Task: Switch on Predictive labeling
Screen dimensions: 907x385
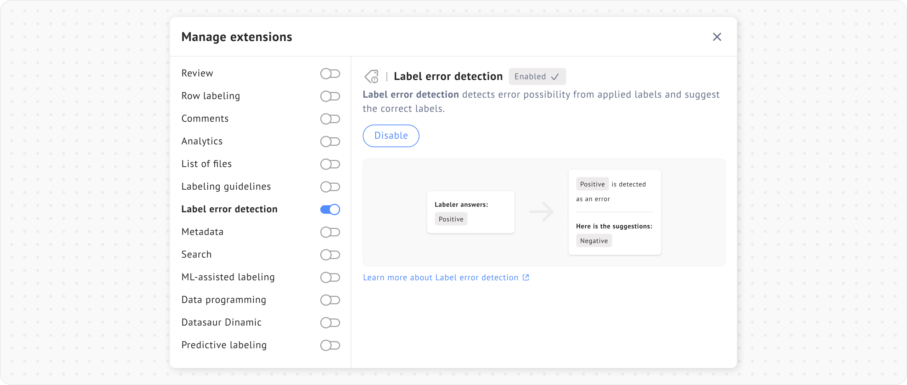Action: tap(330, 345)
